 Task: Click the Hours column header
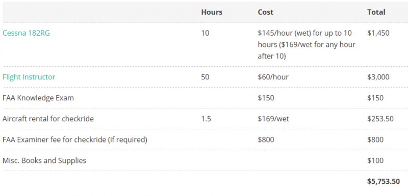[212, 12]
